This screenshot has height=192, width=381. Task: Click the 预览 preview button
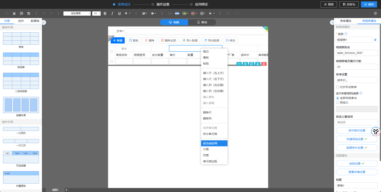[x=329, y=4]
